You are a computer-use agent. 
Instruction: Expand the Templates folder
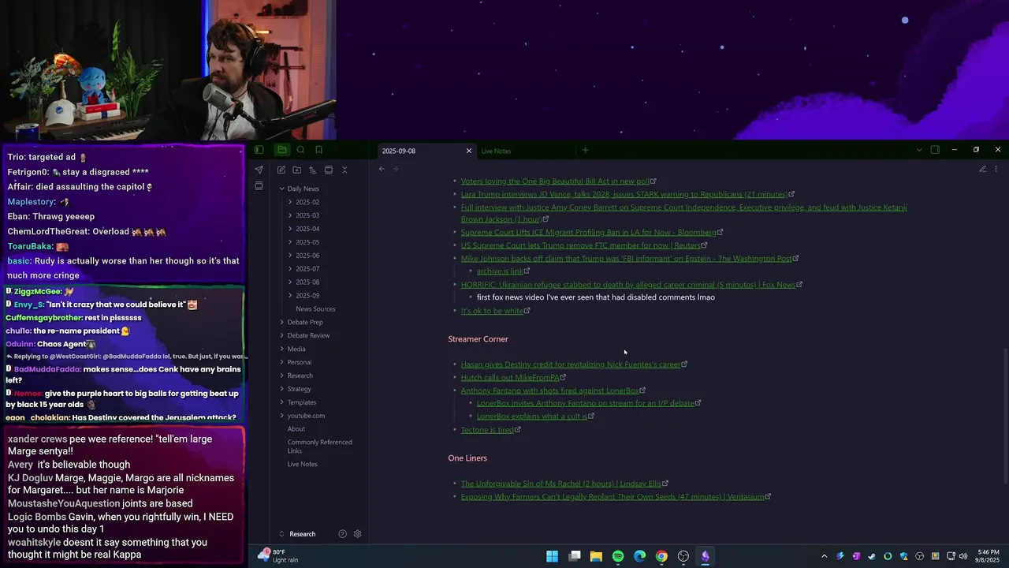pyautogui.click(x=301, y=403)
